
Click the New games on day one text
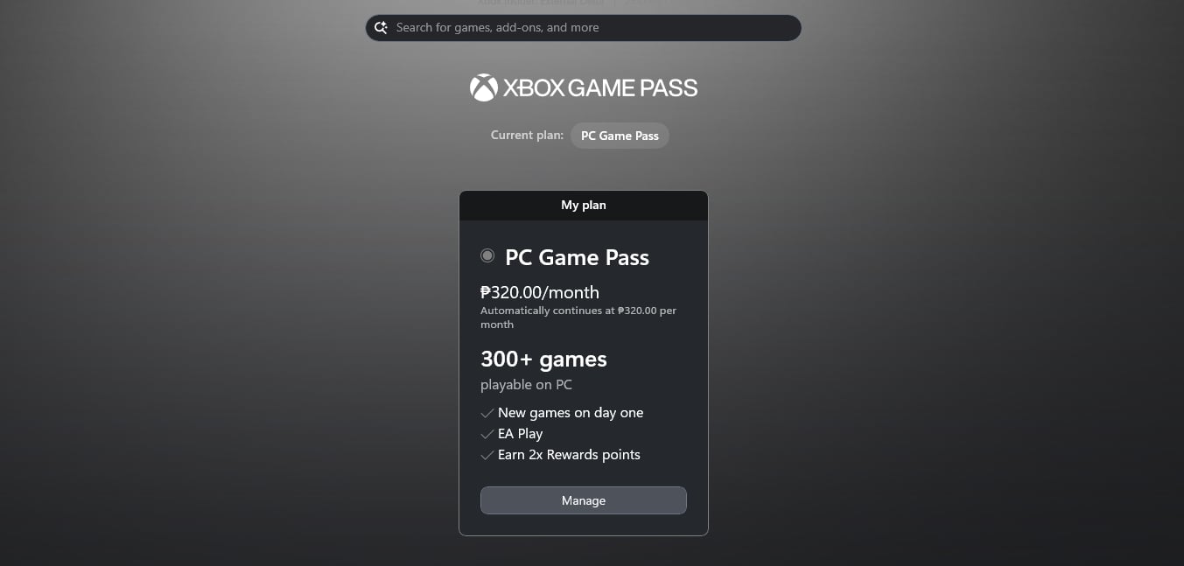tap(571, 413)
